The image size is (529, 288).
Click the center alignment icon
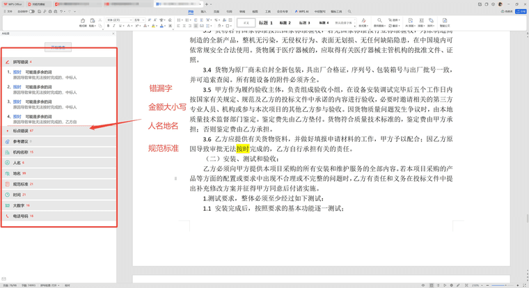pyautogui.click(x=184, y=26)
